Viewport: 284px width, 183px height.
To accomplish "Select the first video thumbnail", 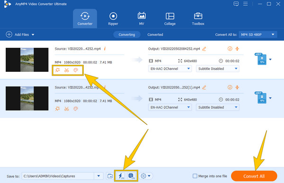I will pos(27,60).
